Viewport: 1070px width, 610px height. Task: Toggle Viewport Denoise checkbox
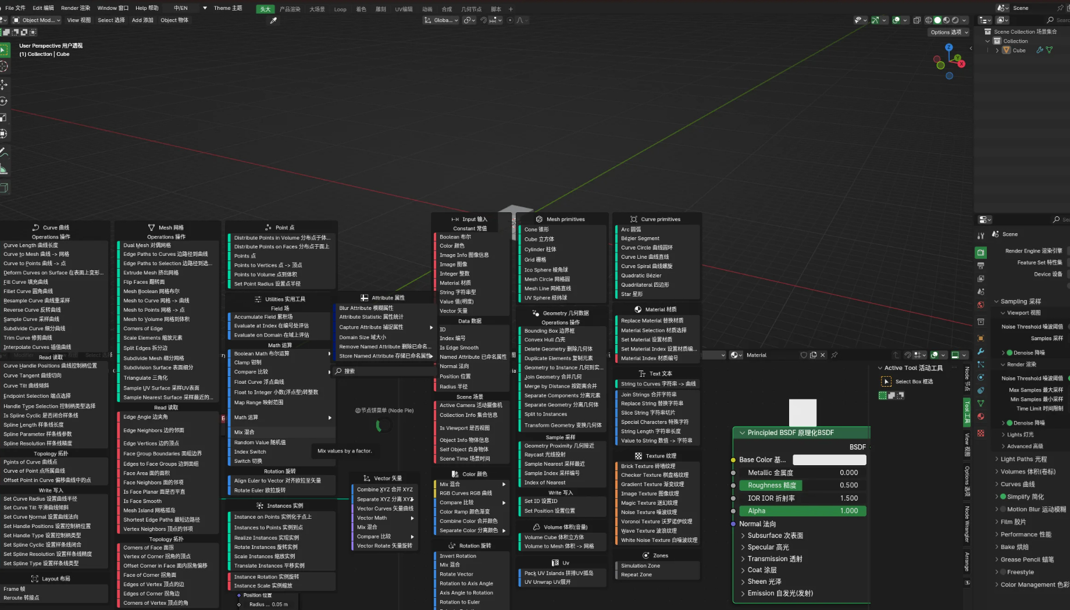pyautogui.click(x=1010, y=352)
